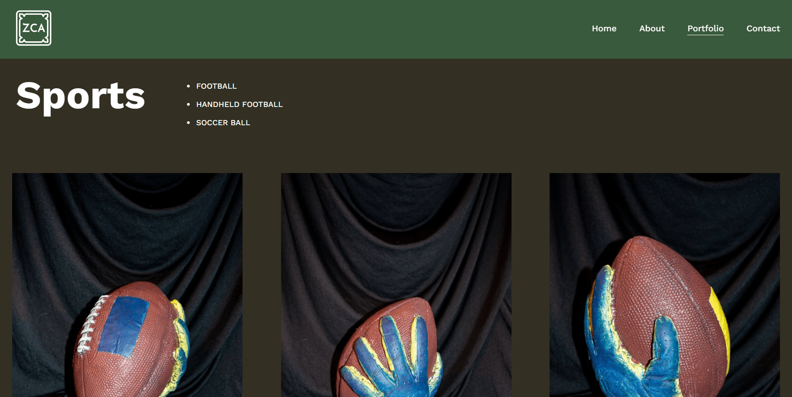Screen dimensions: 792x397
Task: Click the blue patch on the first football
Action: click(124, 326)
